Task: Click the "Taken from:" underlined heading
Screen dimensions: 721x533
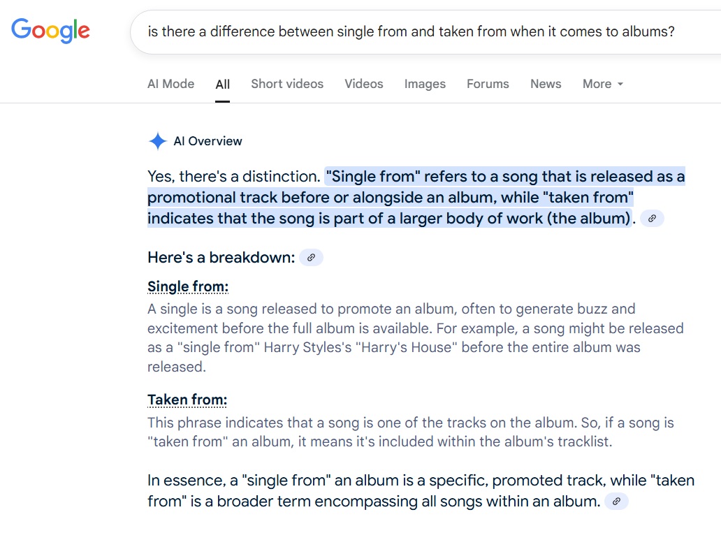Action: (x=187, y=400)
